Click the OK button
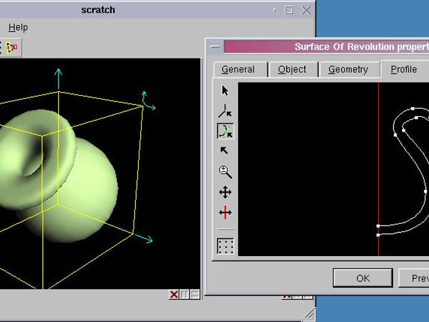 pyautogui.click(x=363, y=278)
